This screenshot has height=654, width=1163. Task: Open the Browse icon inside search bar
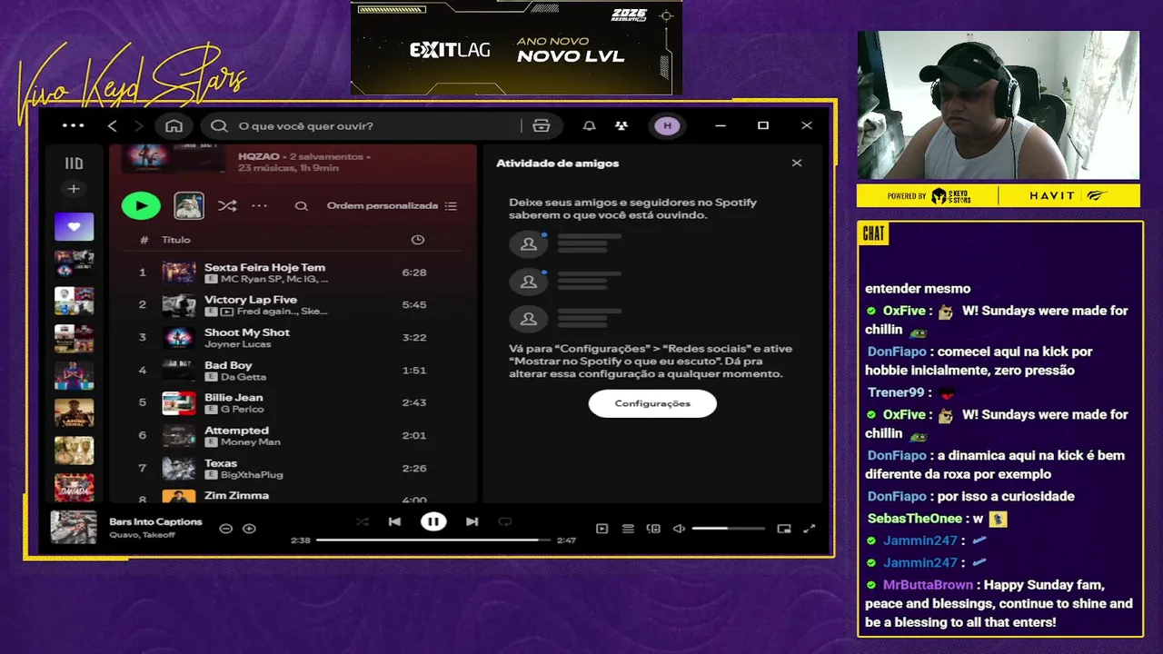pos(542,125)
